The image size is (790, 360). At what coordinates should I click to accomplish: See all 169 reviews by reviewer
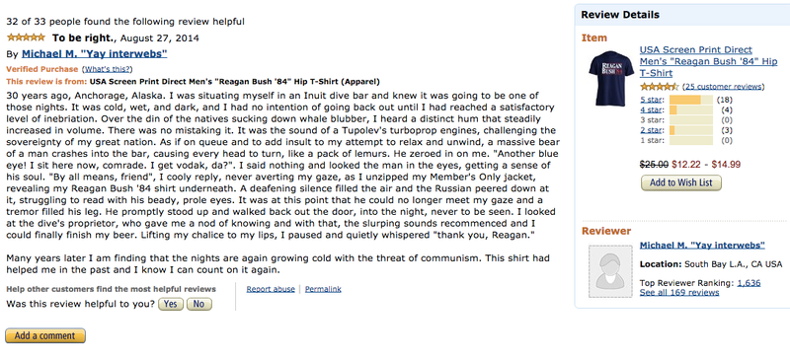pos(679,293)
